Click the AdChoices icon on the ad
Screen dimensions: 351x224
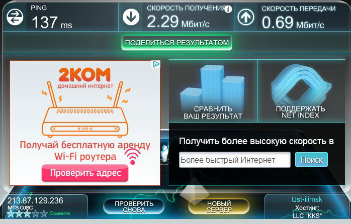[156, 64]
